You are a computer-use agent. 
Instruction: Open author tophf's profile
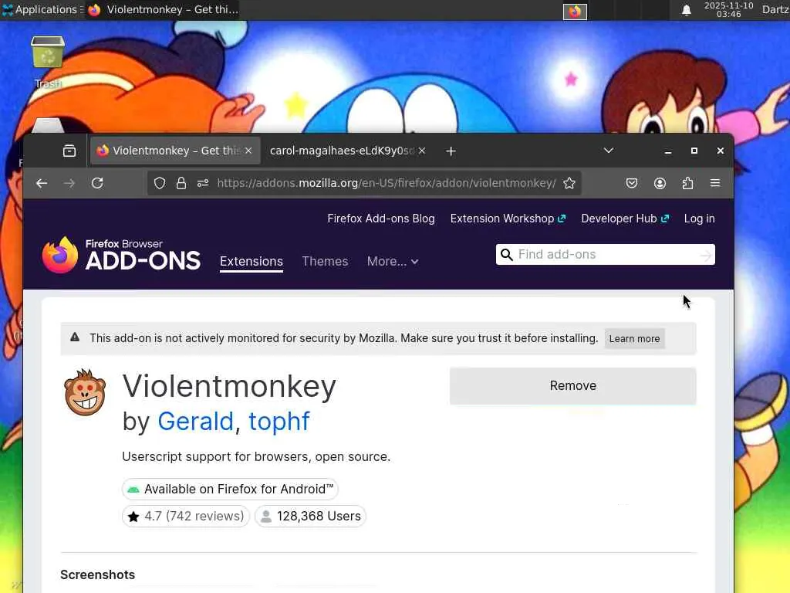coord(279,422)
